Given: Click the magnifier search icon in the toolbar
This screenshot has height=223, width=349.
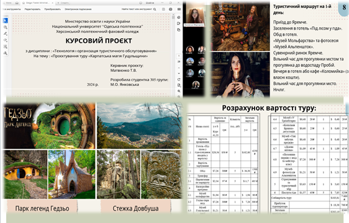Looking at the screenshot, I should [155, 9].
